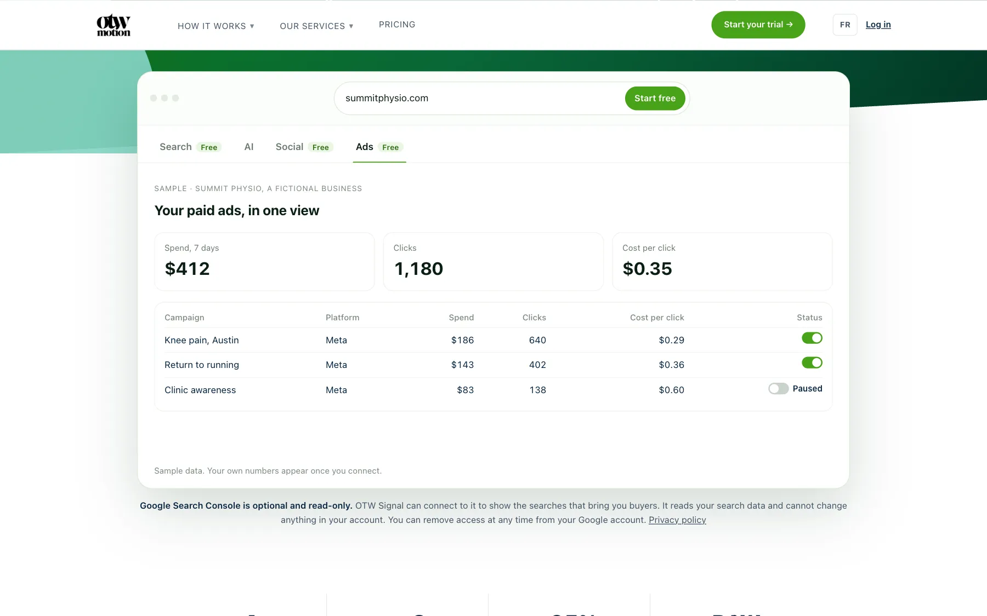987x616 pixels.
Task: Switch language with the FR button
Action: [844, 25]
